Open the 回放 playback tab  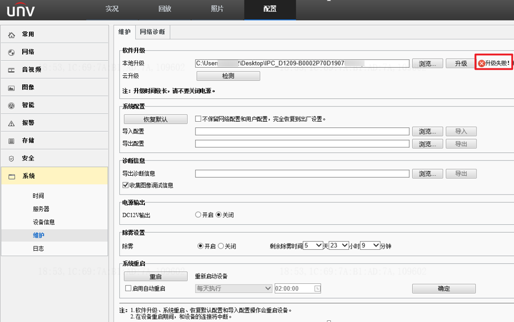164,9
